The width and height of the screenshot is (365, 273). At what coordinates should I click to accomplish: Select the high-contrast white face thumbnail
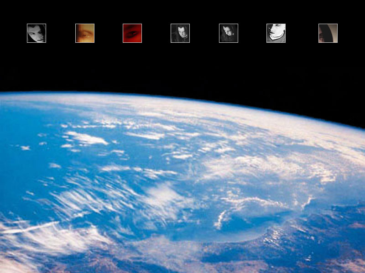(276, 33)
